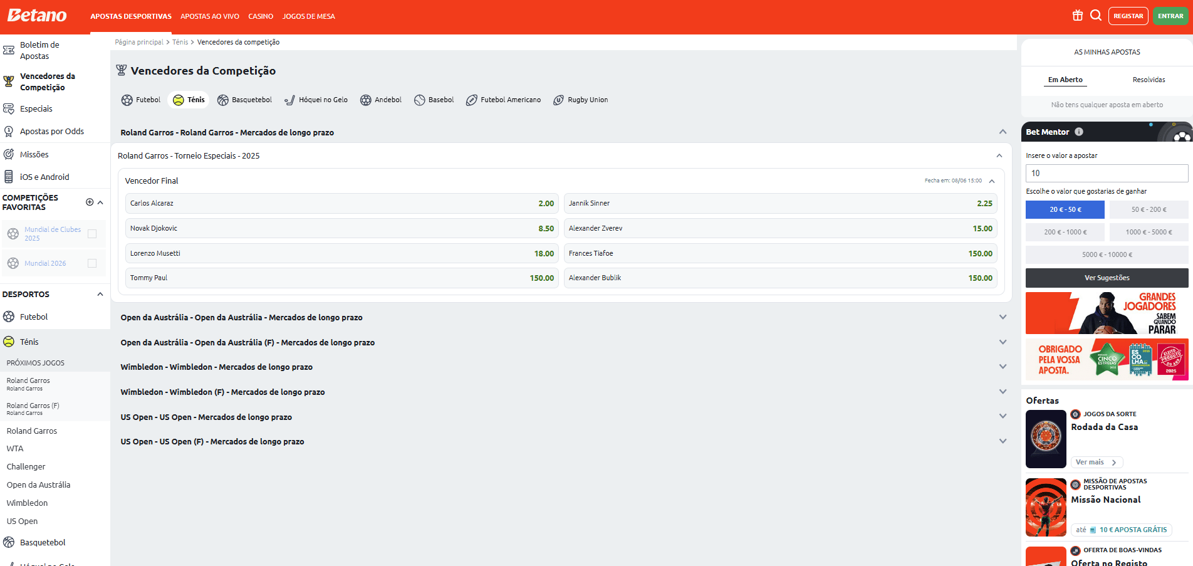1193x566 pixels.
Task: Click Ver mais on Rodada da Casa
Action: (1097, 463)
